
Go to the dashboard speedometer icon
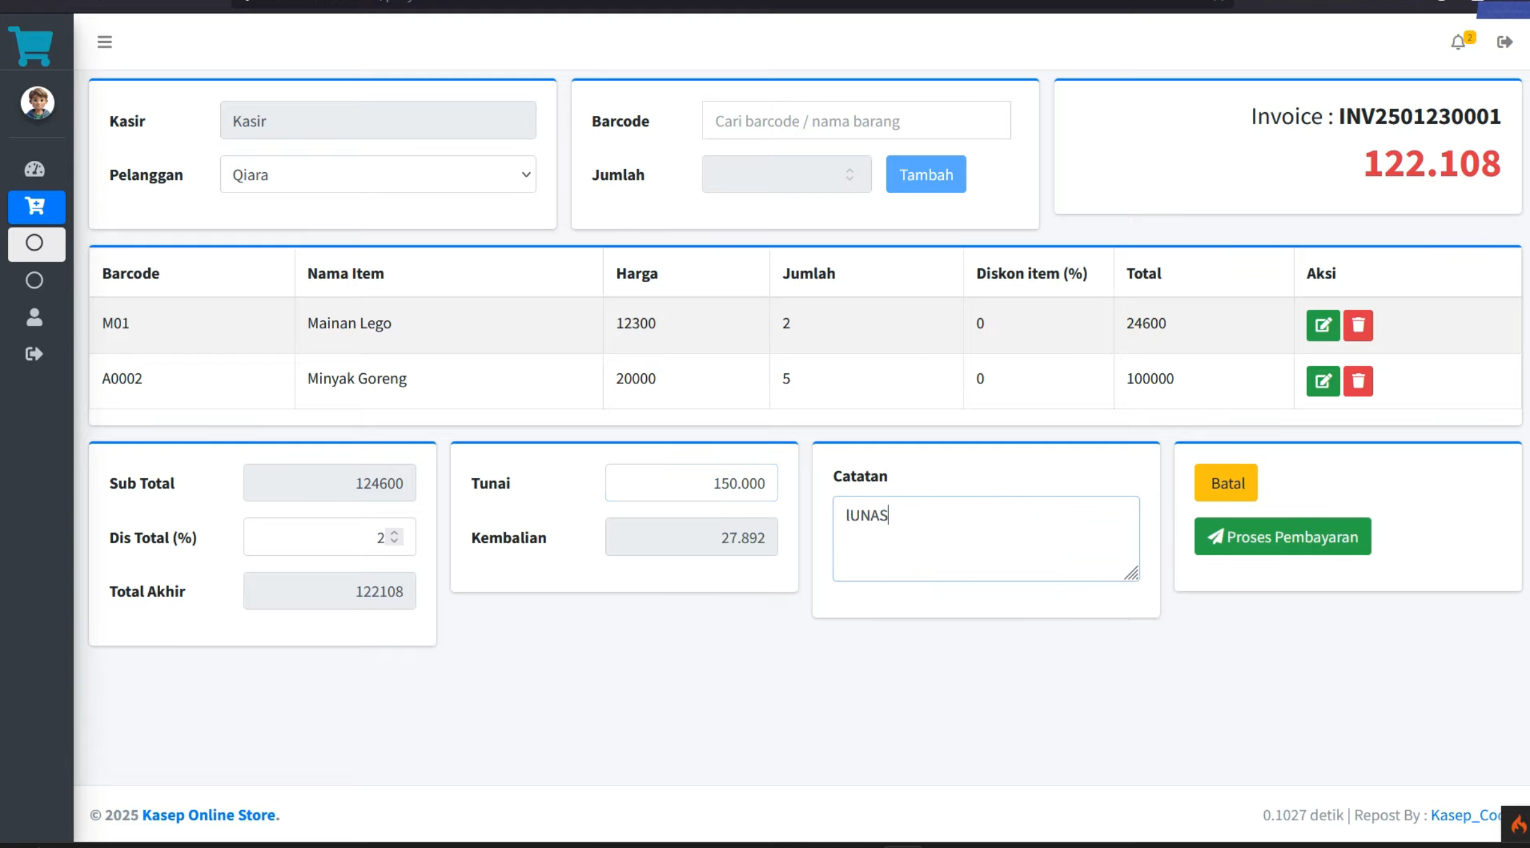point(34,169)
